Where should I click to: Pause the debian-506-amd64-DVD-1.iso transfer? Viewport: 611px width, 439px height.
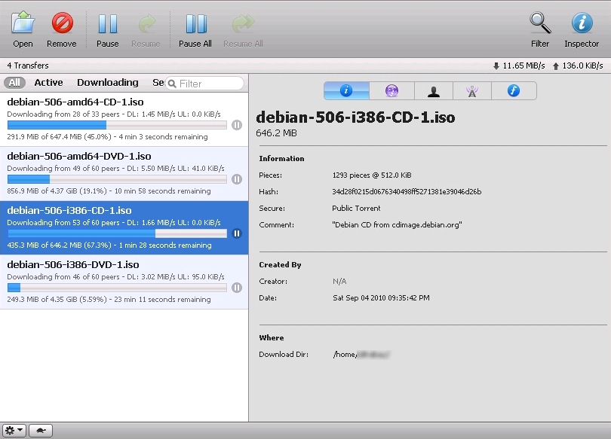tap(237, 179)
